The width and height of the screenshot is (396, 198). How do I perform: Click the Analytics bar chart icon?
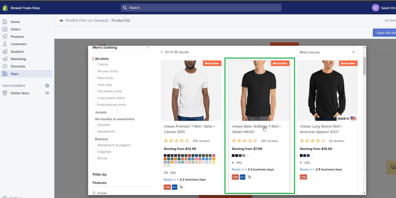(5, 51)
